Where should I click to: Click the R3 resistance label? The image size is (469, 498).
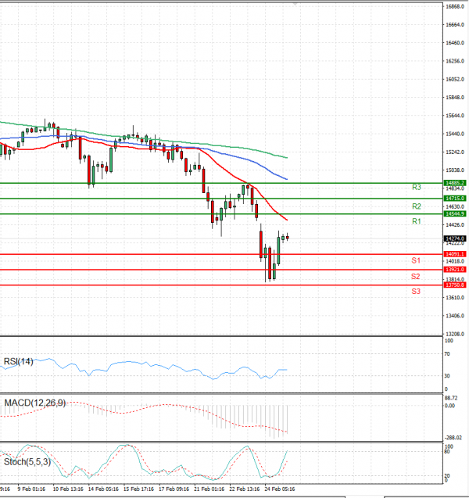(417, 188)
